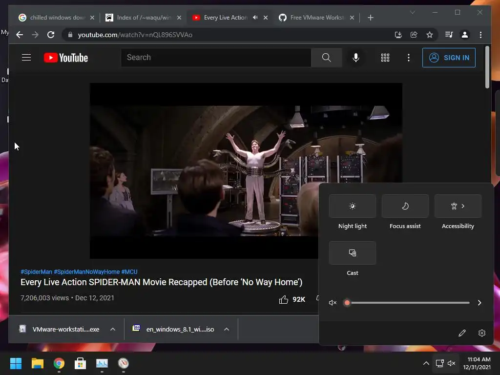Open the #SpiderMan hashtag link
The image size is (500, 375).
pos(36,271)
